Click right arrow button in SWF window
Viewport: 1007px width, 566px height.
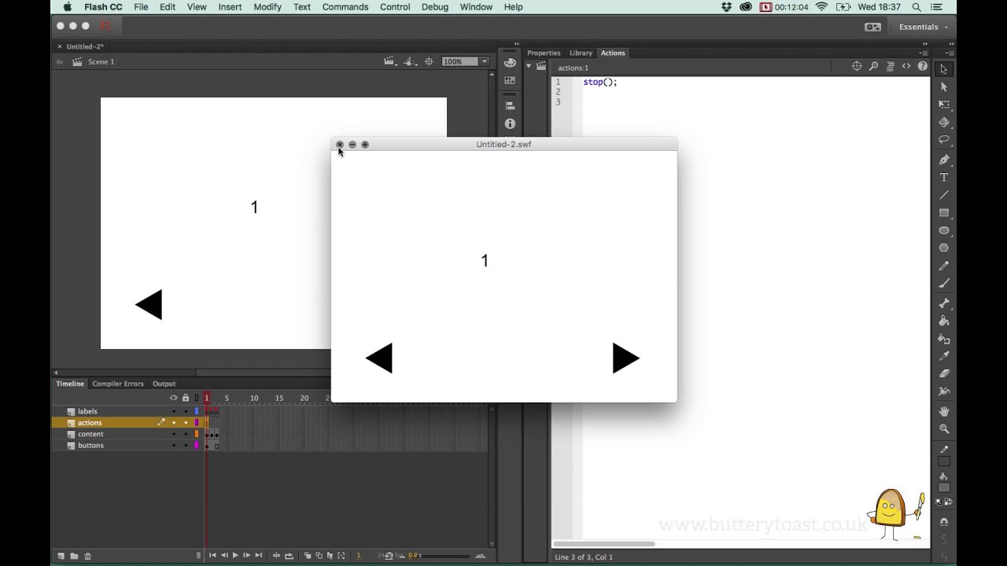626,358
